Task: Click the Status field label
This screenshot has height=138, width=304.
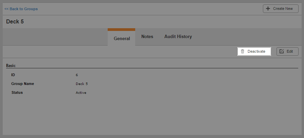Action: click(x=17, y=92)
